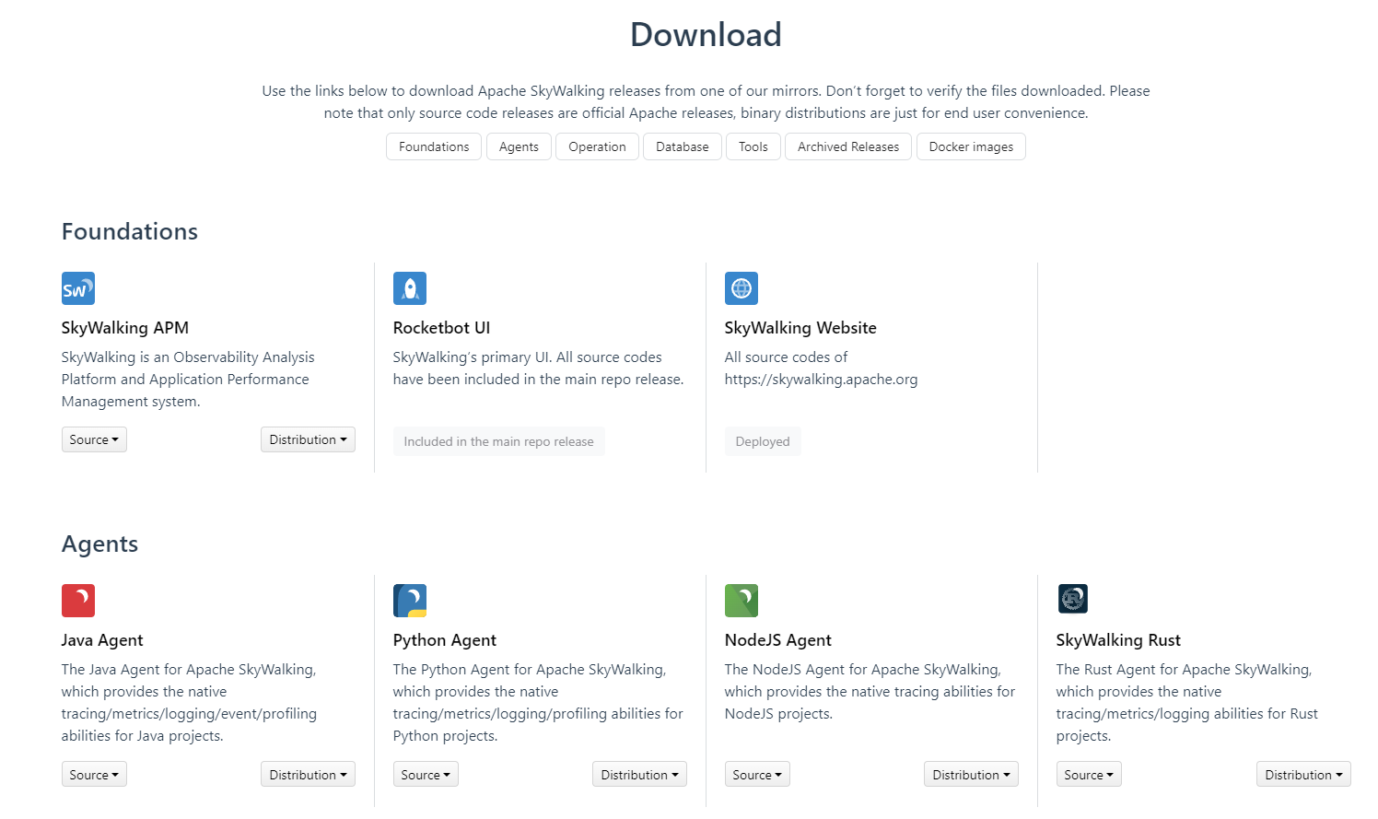Click the Agents section heading
This screenshot has width=1378, height=819.
[x=99, y=544]
